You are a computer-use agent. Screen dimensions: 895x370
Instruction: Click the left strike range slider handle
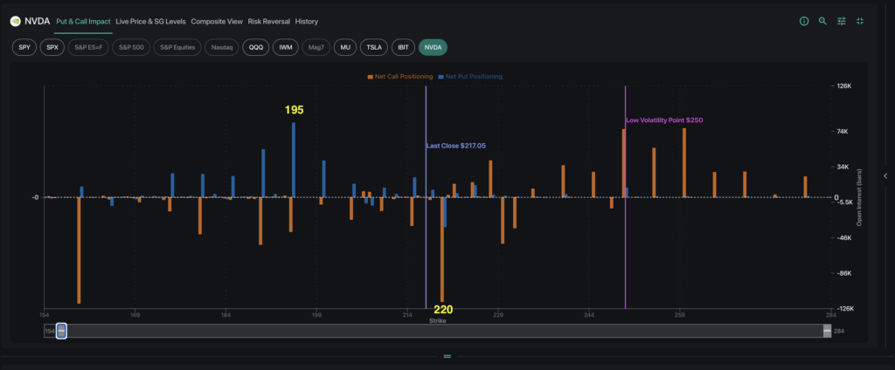click(x=62, y=331)
